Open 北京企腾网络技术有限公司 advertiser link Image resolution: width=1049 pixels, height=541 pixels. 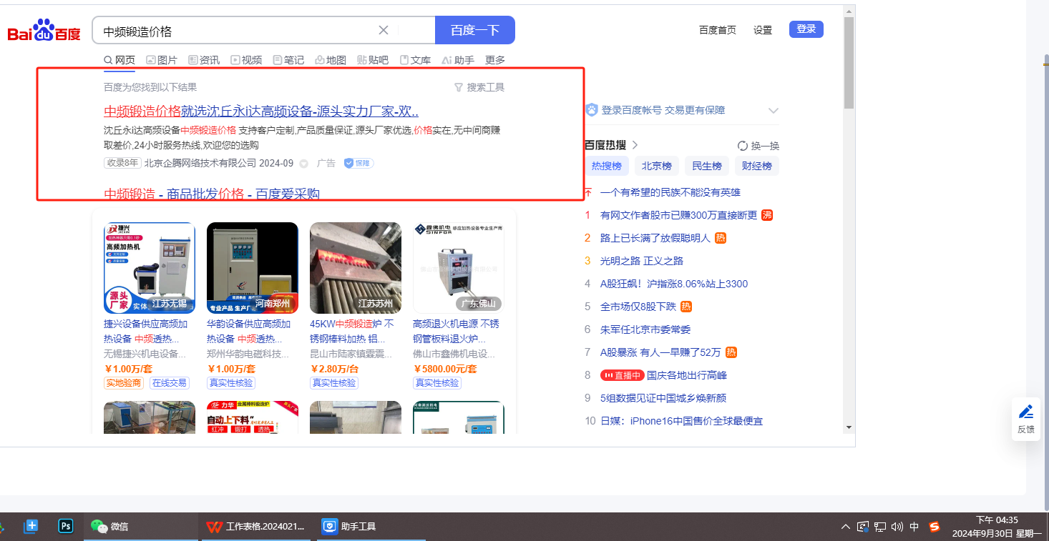(x=200, y=163)
